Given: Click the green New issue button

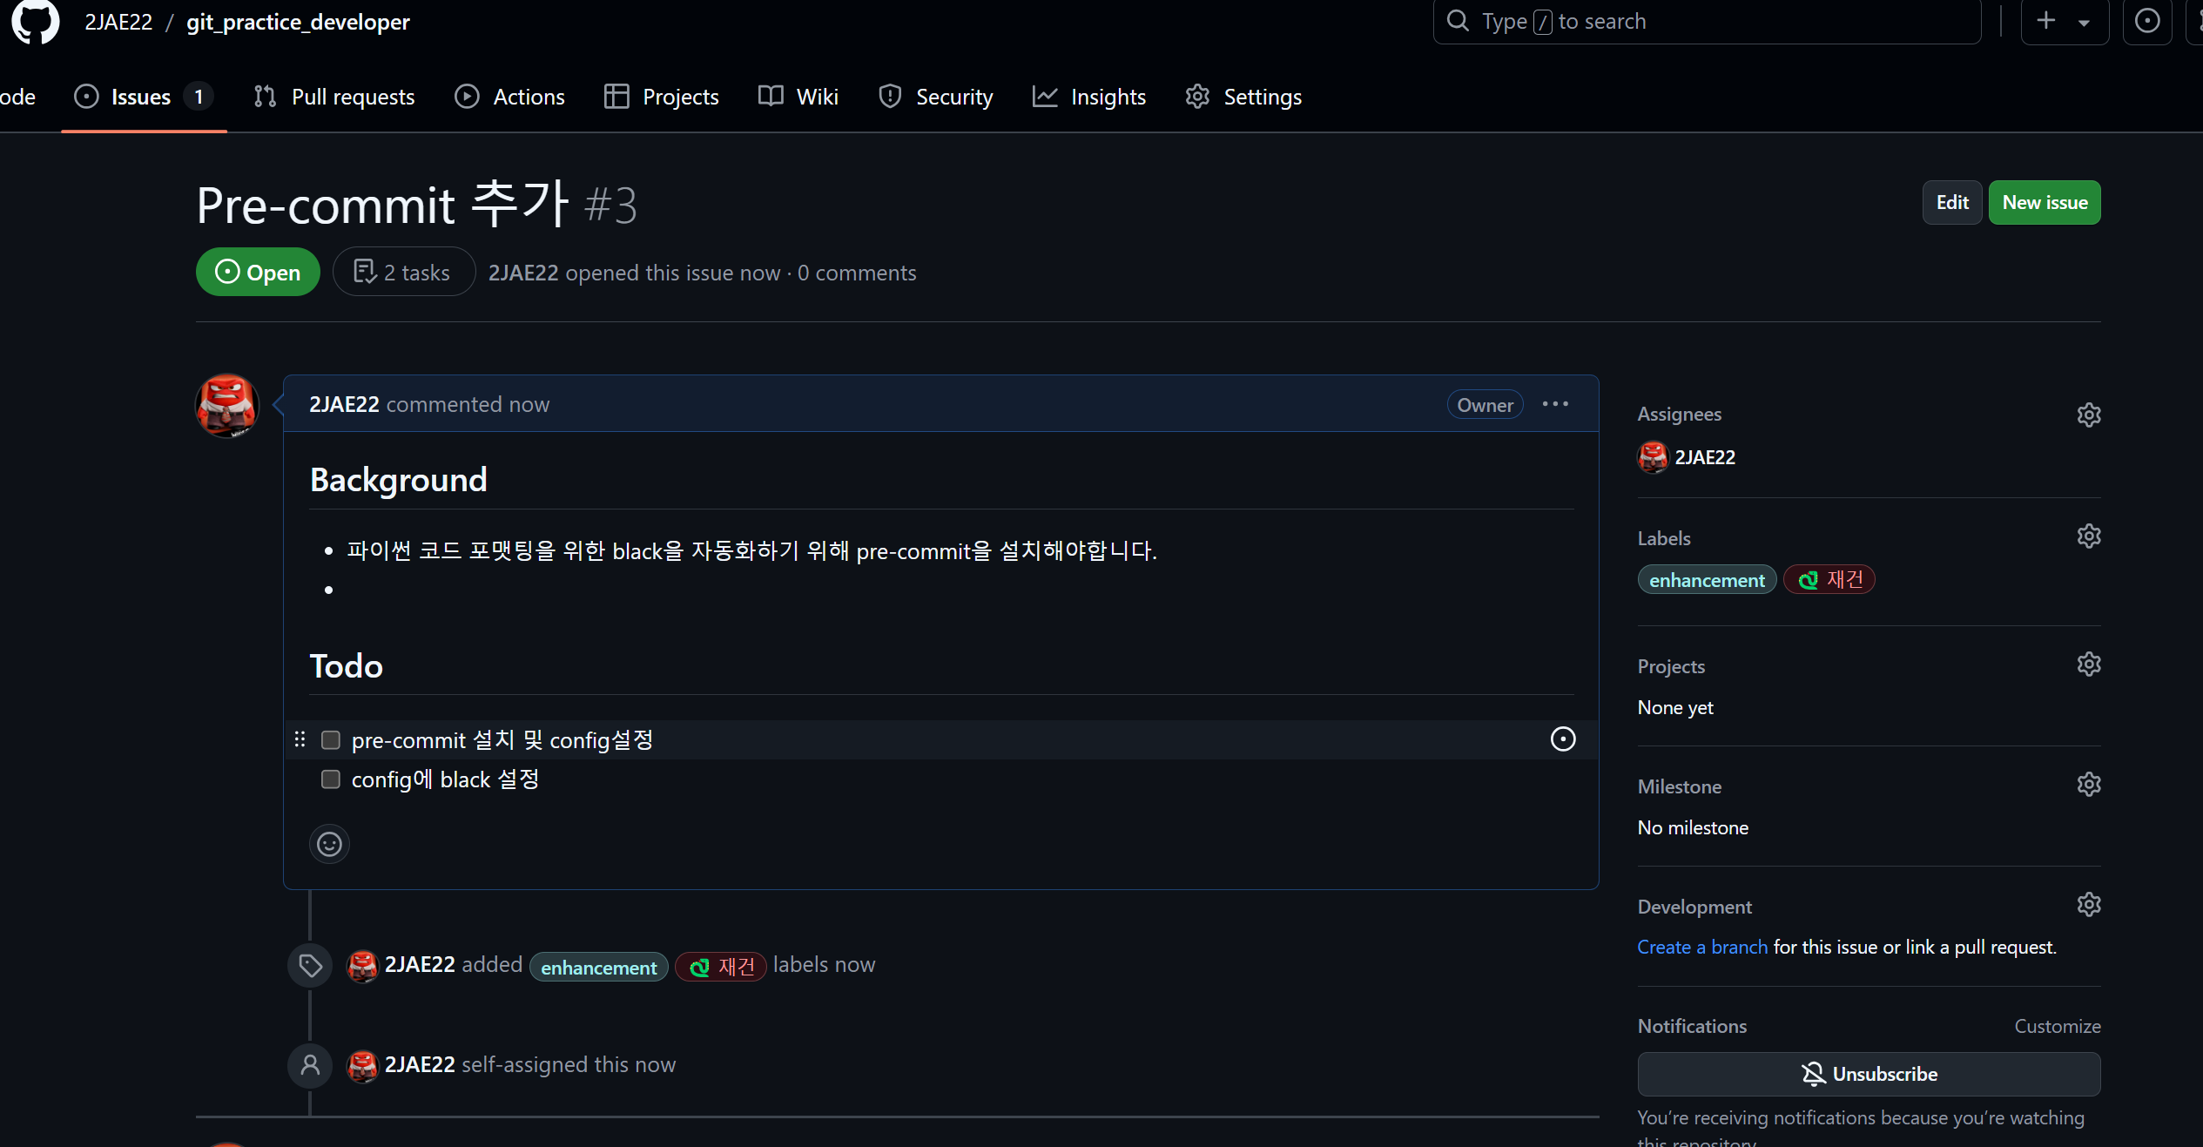Looking at the screenshot, I should click(2044, 203).
